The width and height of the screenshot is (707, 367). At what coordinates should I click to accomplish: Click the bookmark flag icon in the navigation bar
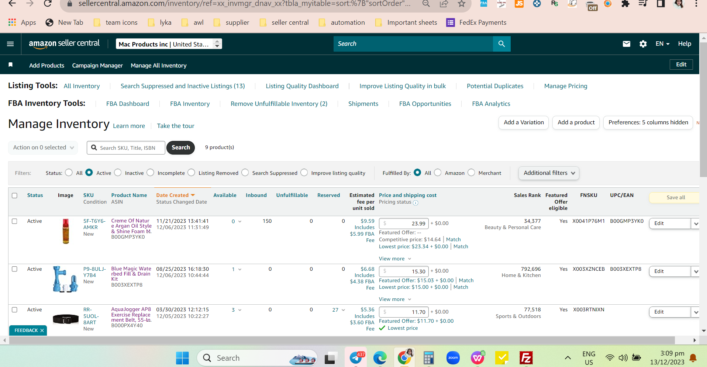11,65
